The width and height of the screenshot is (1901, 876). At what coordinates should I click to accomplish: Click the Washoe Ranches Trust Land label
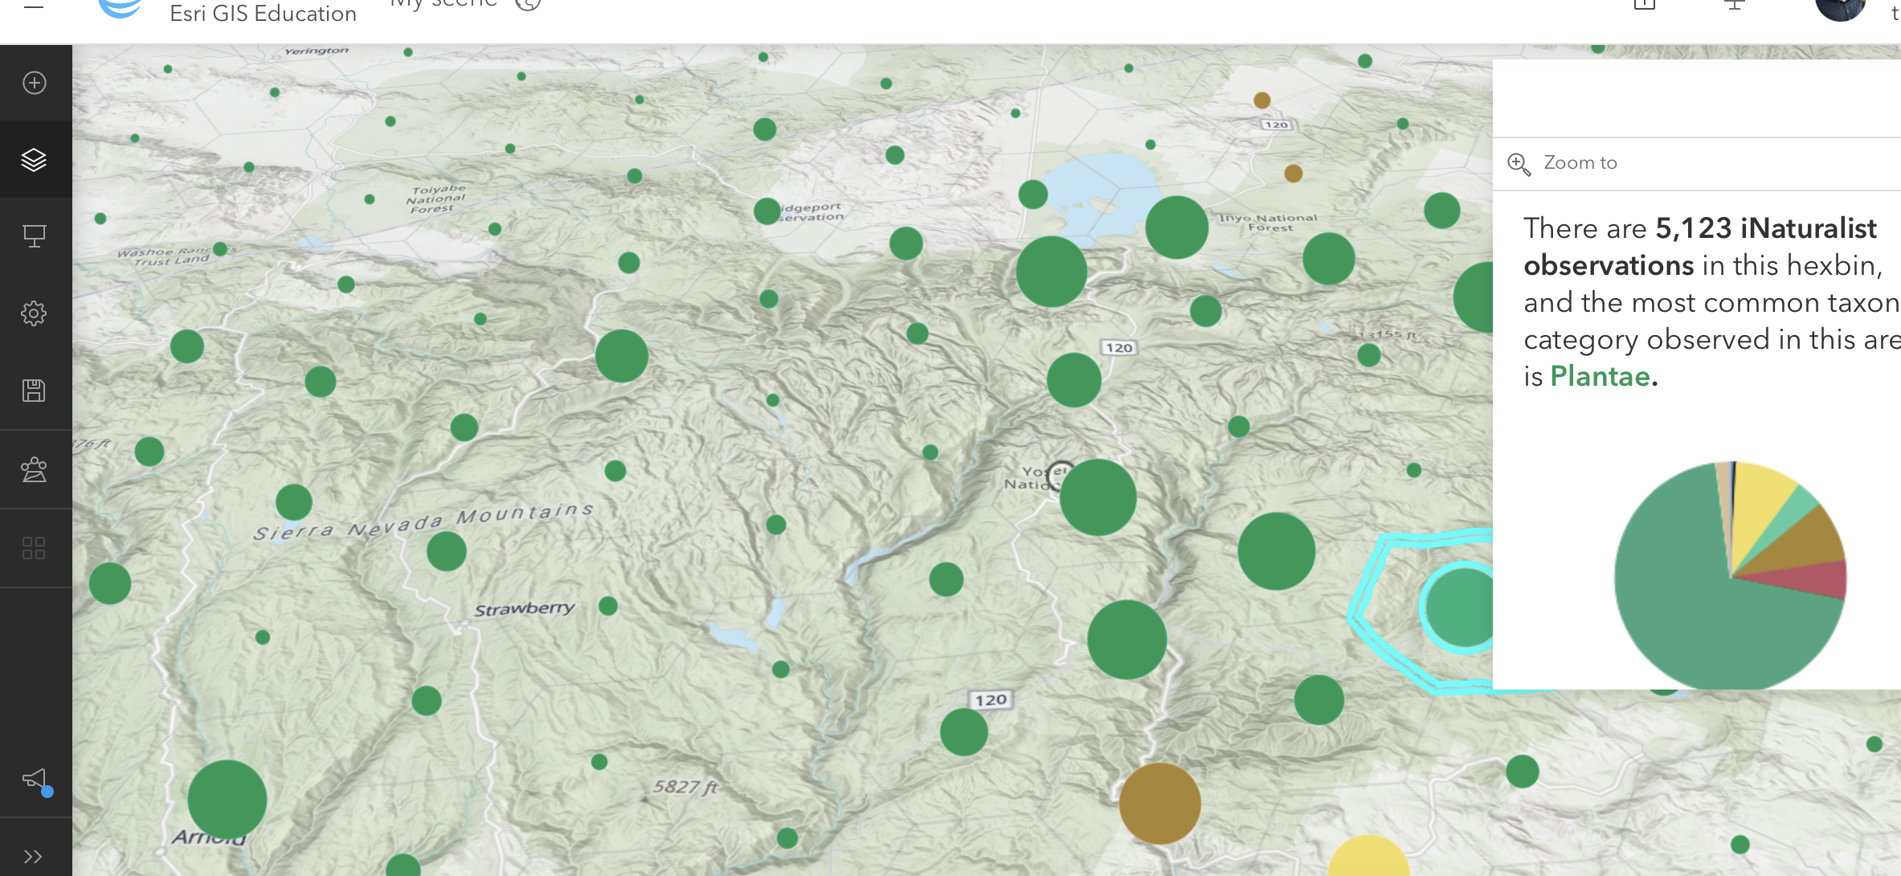pyautogui.click(x=175, y=256)
